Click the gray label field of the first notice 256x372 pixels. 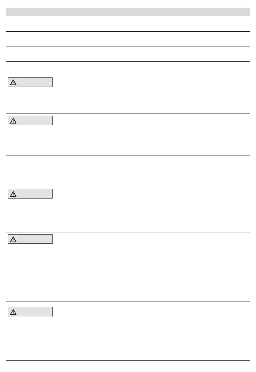click(x=34, y=82)
